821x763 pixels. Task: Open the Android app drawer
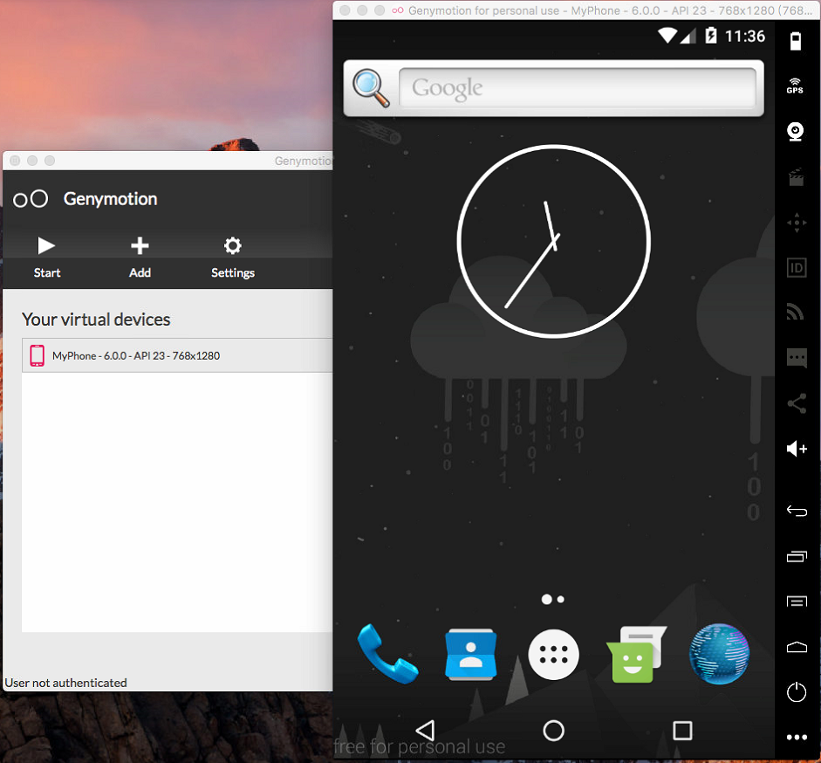click(x=553, y=655)
